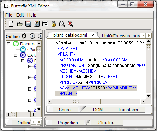Image resolution: width=157 pixels, height=131 pixels.
Task: Open a file using the folder icon
Action: click(20, 24)
